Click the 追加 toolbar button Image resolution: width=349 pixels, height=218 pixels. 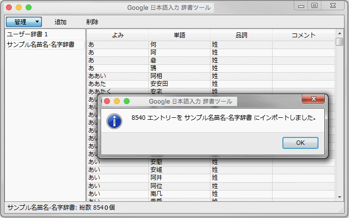click(x=60, y=22)
